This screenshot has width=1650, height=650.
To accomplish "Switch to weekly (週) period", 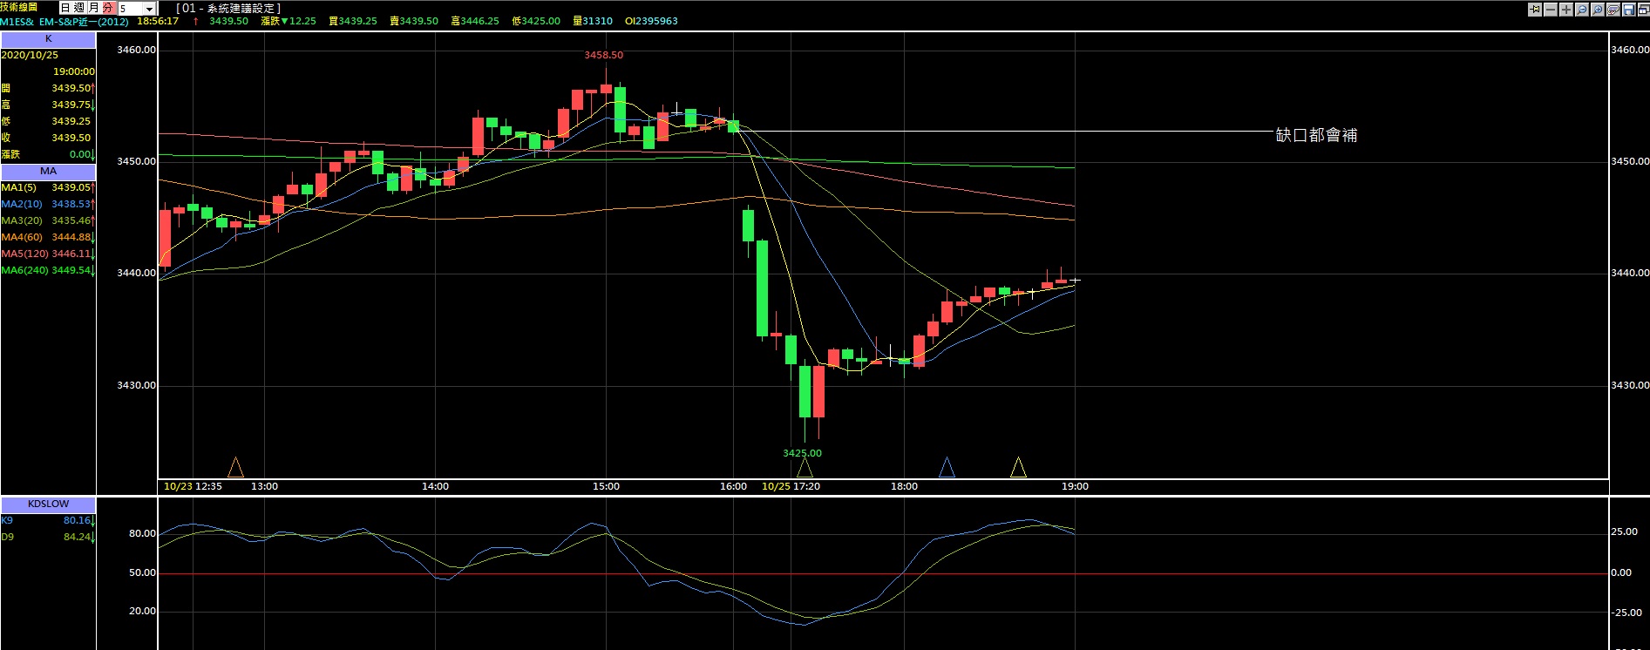I will (78, 8).
